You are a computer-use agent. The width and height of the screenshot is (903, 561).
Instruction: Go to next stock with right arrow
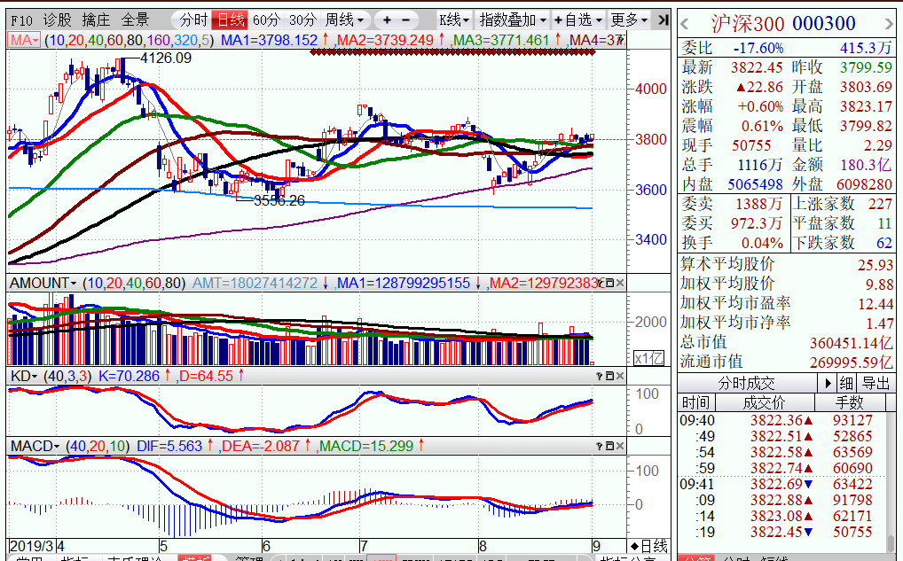pos(889,24)
